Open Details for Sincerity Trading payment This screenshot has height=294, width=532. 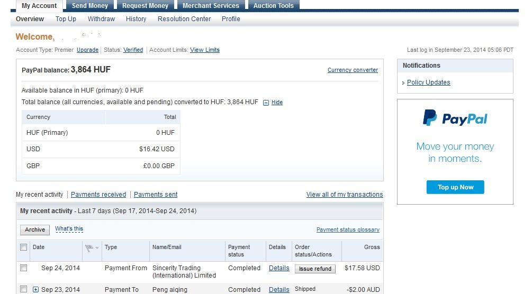[x=279, y=268]
